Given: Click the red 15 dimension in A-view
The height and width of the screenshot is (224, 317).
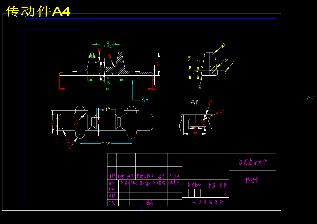Looking at the screenshot, I should click(x=195, y=128).
